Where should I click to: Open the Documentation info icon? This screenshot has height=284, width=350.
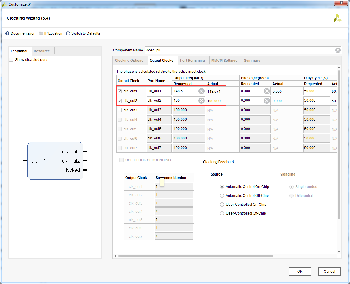(x=7, y=33)
